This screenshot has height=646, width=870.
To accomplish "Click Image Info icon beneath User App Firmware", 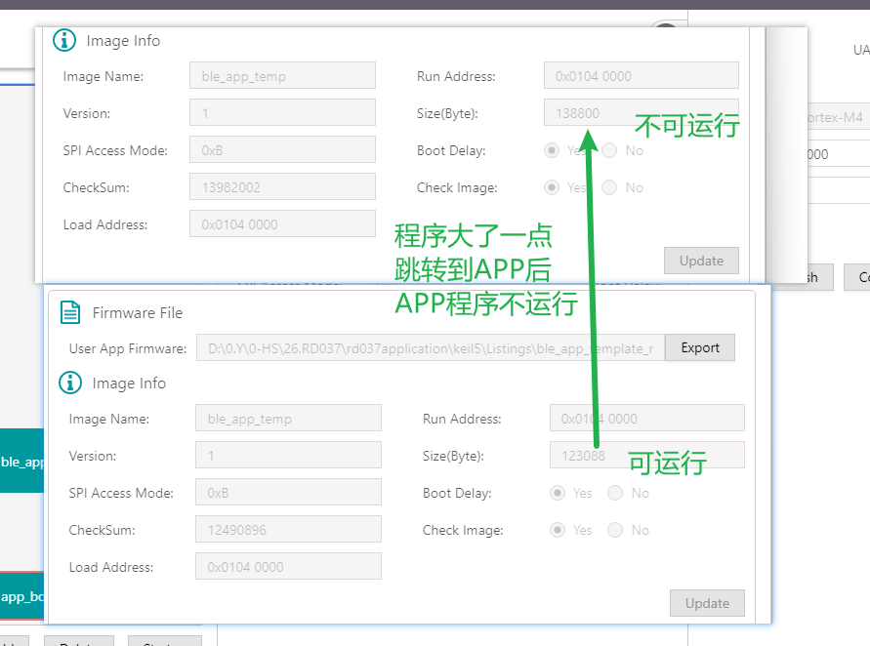I will pyautogui.click(x=70, y=384).
